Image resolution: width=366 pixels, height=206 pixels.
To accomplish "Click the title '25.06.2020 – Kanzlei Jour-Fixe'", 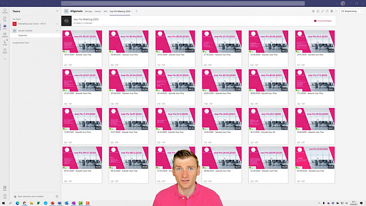I will tap(264, 55).
